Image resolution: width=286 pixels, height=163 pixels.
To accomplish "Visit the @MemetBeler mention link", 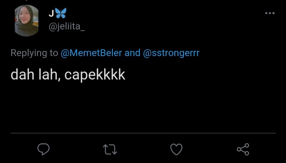I will click(91, 53).
